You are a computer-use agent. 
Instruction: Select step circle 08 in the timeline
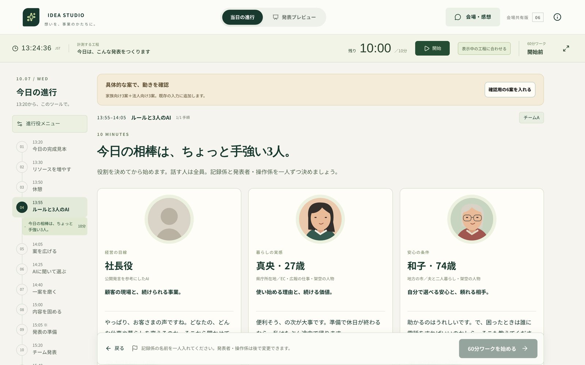click(22, 310)
